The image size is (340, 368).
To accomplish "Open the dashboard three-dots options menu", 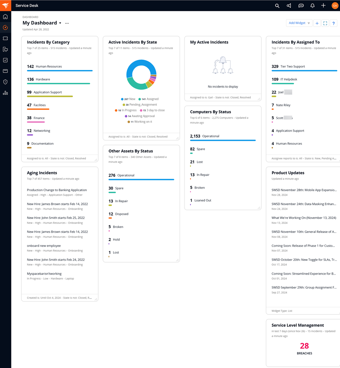I will coord(67,23).
